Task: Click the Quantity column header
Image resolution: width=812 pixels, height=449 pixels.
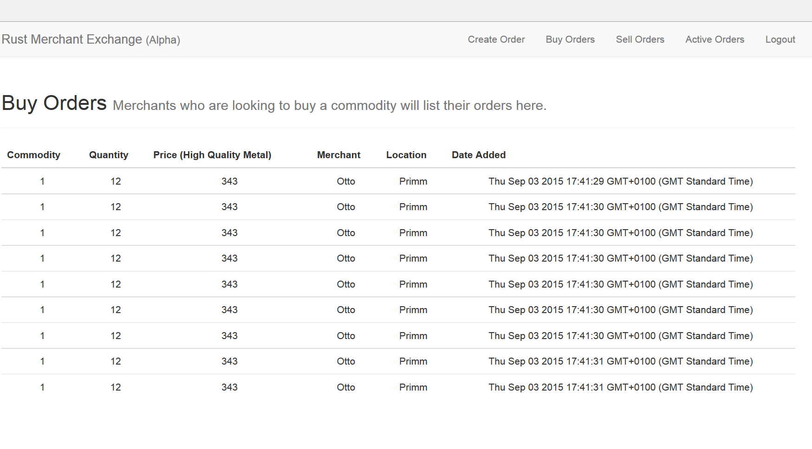Action: (109, 155)
